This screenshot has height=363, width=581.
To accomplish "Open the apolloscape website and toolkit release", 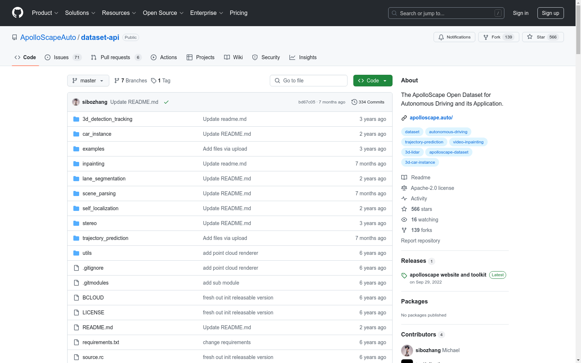I will pos(448,275).
